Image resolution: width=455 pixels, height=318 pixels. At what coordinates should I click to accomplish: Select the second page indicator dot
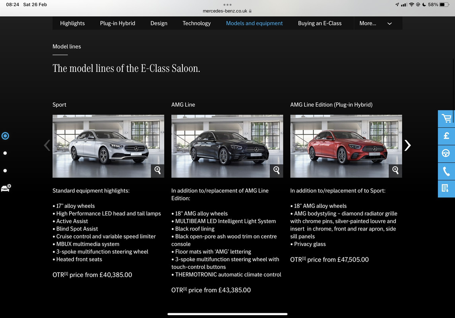(x=5, y=153)
